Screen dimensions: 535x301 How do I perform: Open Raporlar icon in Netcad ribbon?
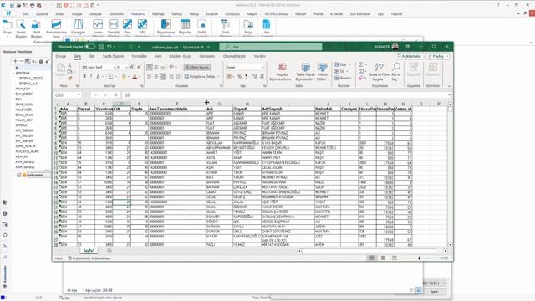pyautogui.click(x=185, y=28)
